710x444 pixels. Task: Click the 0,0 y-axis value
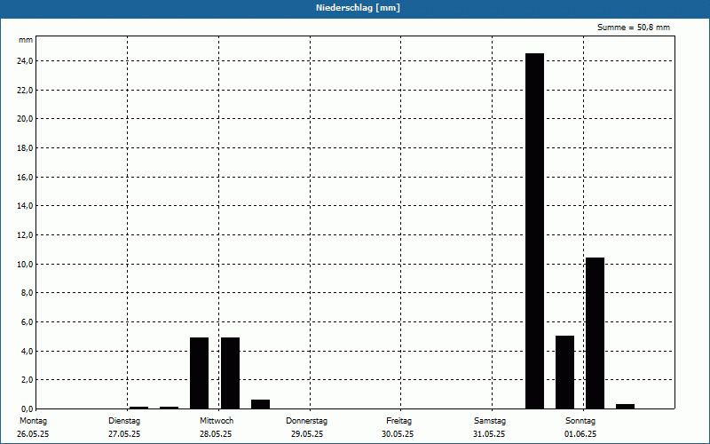[x=28, y=409]
